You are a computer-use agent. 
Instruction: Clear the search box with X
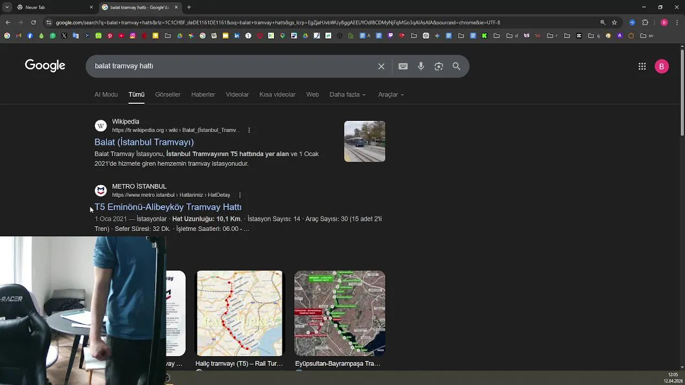[381, 66]
